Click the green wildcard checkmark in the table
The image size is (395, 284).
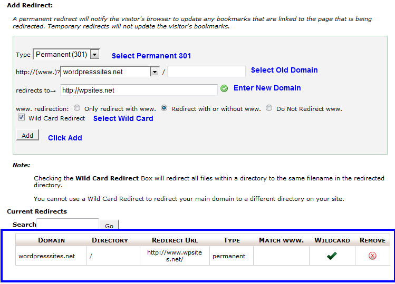tap(332, 256)
